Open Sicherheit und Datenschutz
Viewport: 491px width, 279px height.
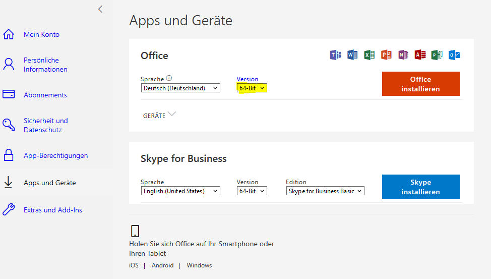[x=46, y=125]
